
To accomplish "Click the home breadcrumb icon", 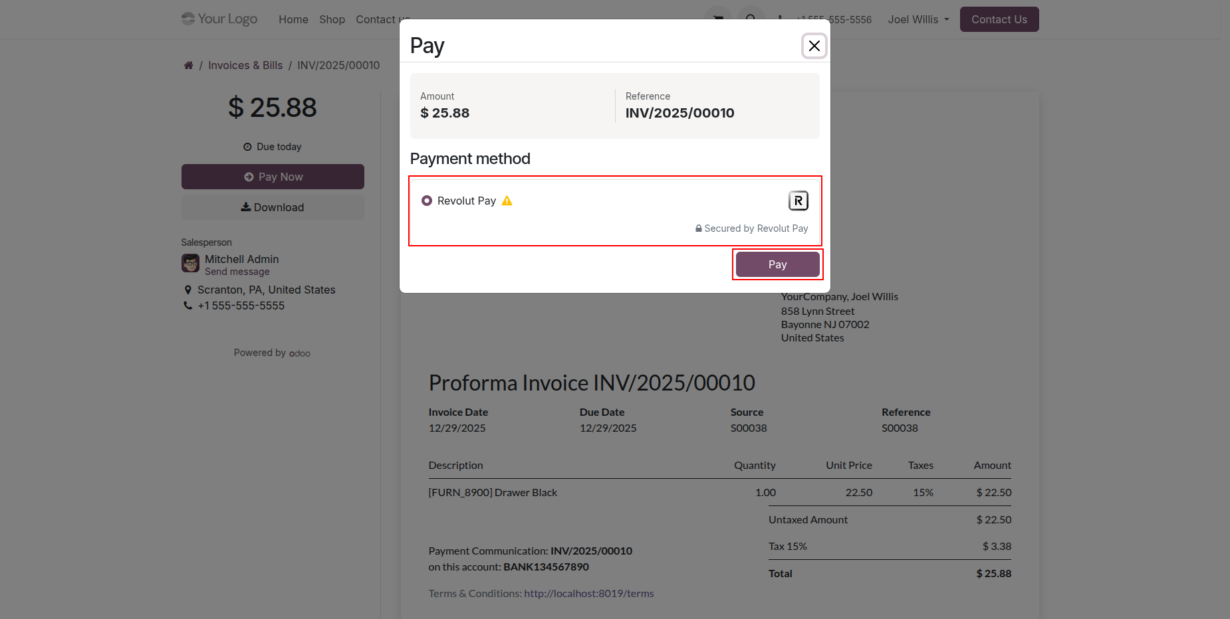I will [x=189, y=65].
